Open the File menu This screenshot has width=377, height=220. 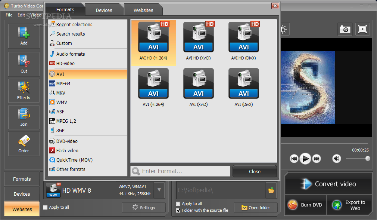(x=9, y=15)
